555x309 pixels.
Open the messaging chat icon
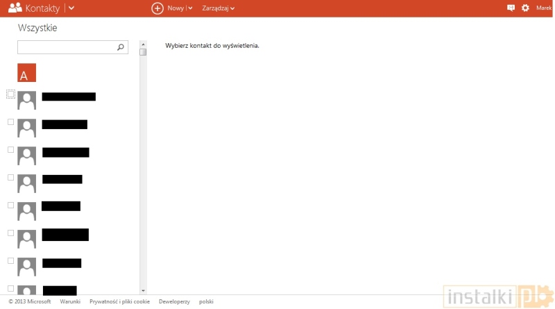coord(511,8)
